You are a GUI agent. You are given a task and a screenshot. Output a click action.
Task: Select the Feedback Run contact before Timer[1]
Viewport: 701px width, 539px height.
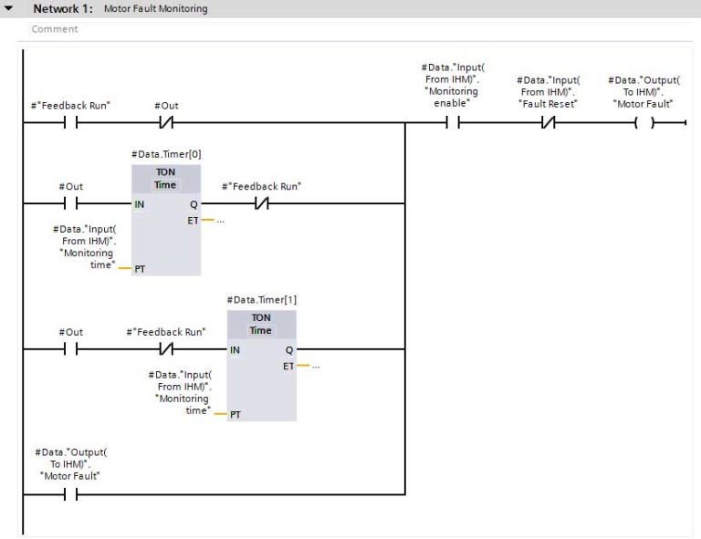click(166, 349)
